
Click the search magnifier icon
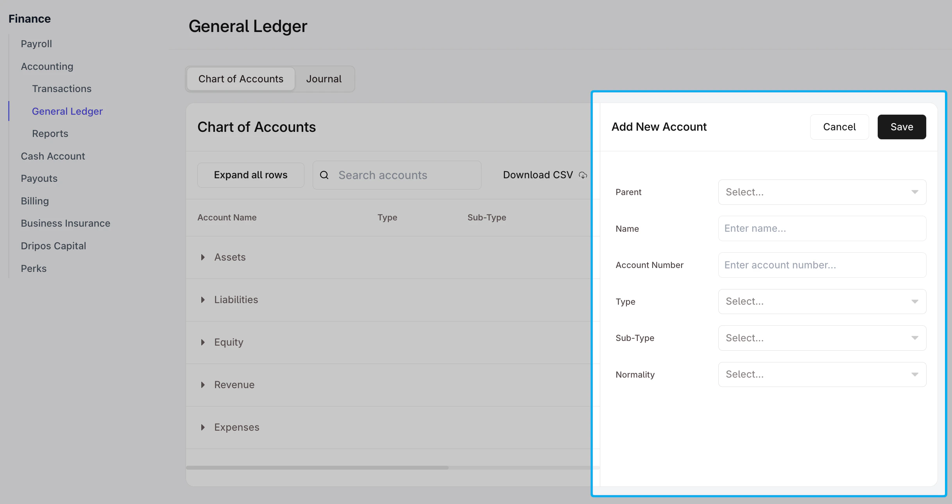click(324, 175)
